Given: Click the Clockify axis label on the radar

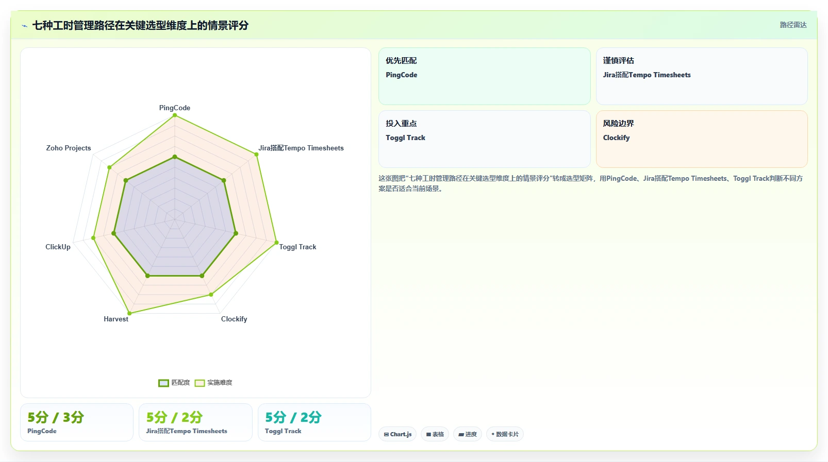Looking at the screenshot, I should (x=234, y=319).
